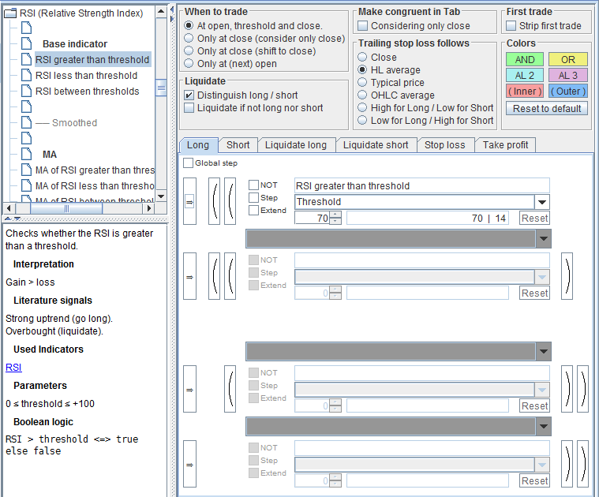Click the cyan 'AL 2' color swatch
599x497 pixels.
click(525, 75)
